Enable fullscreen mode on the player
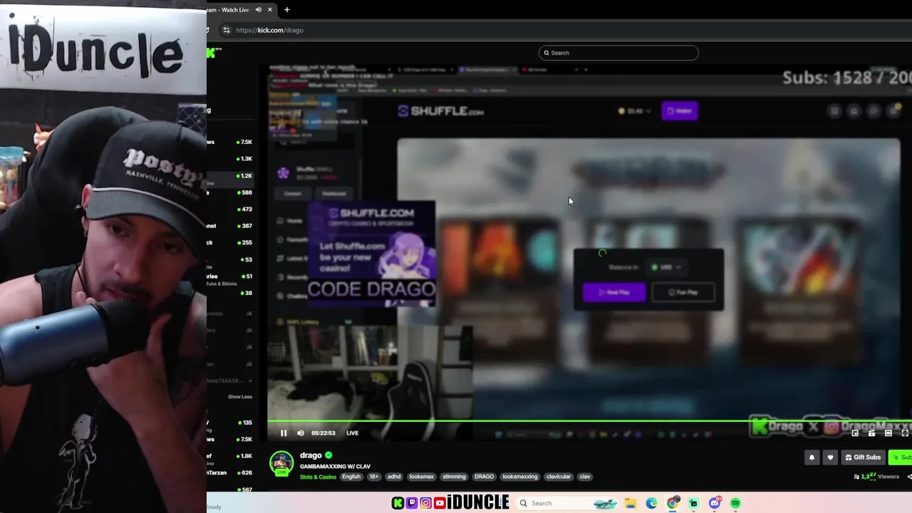The image size is (912, 513). (905, 432)
